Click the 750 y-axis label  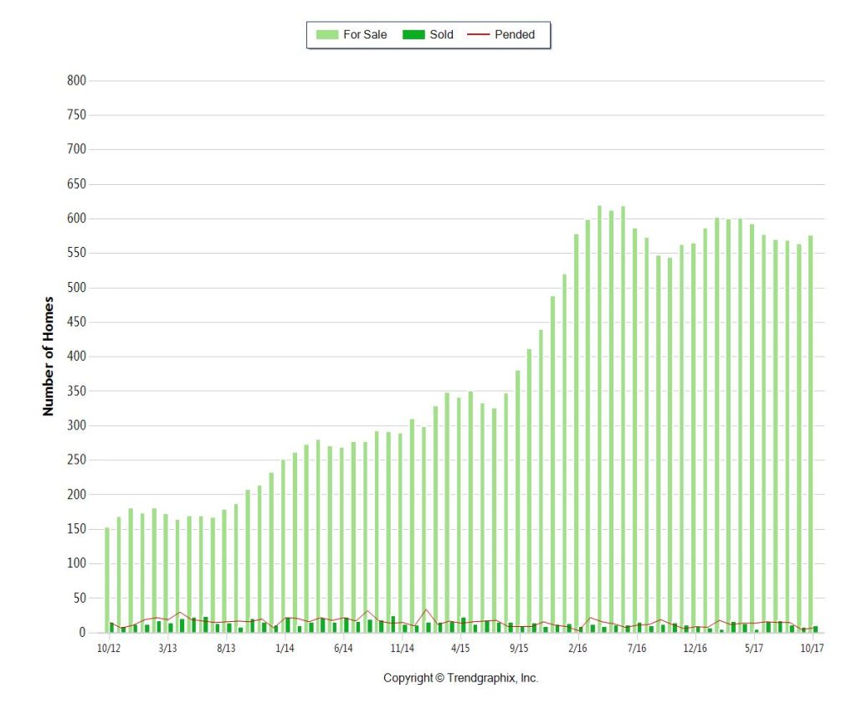[76, 115]
